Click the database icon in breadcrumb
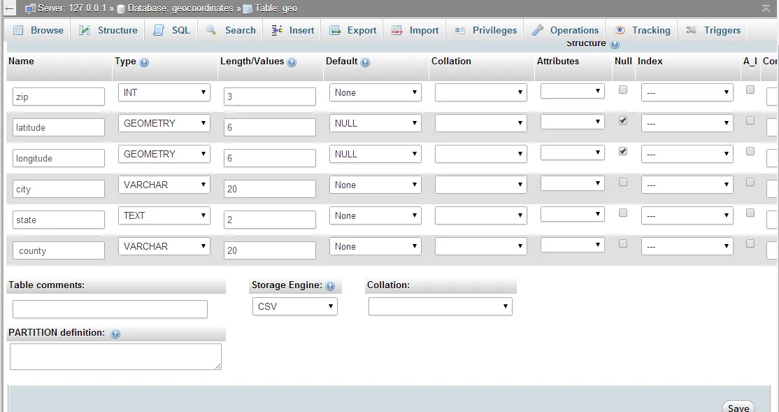779x412 pixels. tap(121, 9)
